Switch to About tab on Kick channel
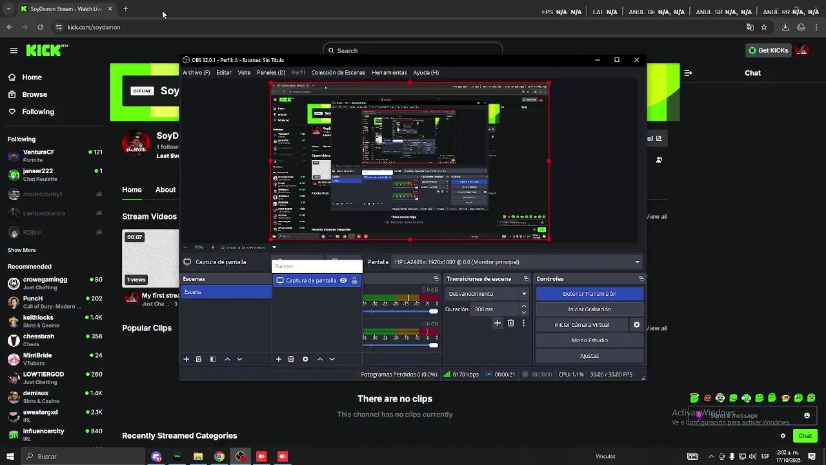 pyautogui.click(x=165, y=190)
